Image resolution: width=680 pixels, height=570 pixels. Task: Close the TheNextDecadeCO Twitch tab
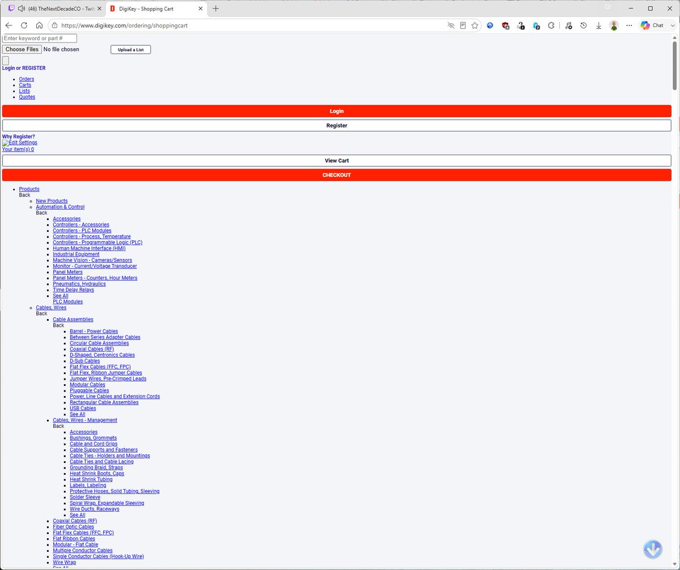(x=99, y=8)
